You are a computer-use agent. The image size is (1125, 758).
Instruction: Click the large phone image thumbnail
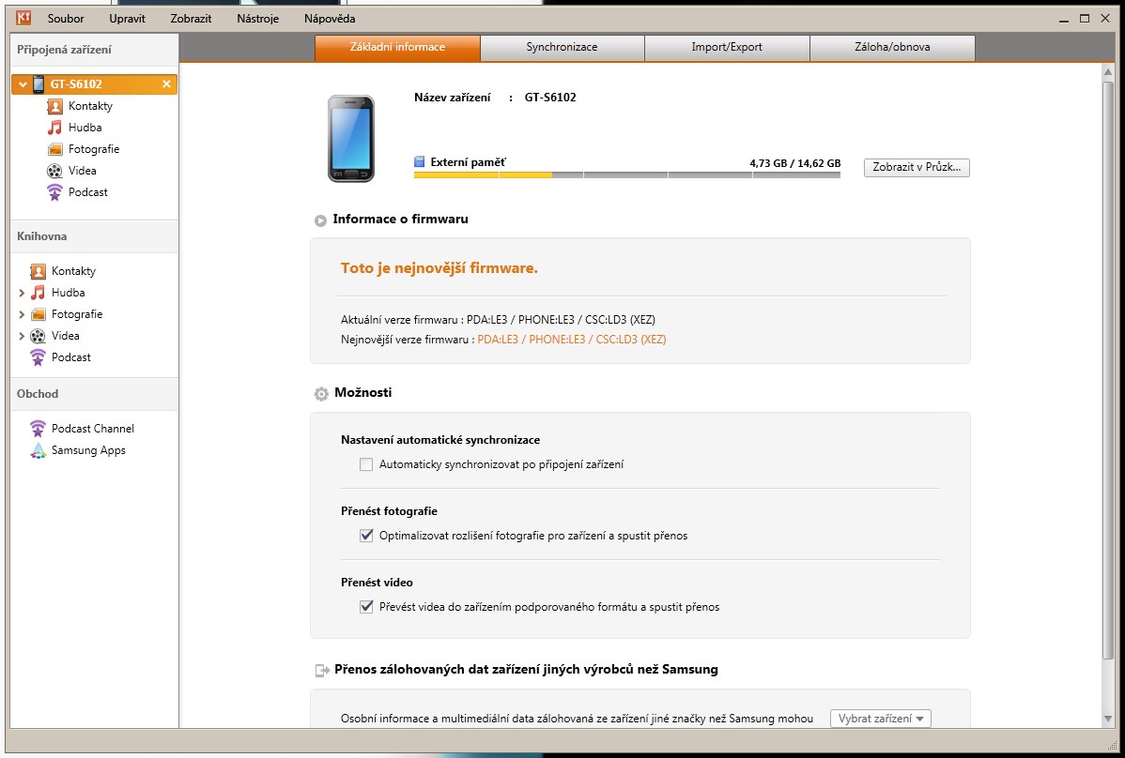click(351, 138)
